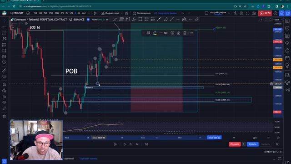Remove drawings with sidebar trash icon

[x=4, y=117]
